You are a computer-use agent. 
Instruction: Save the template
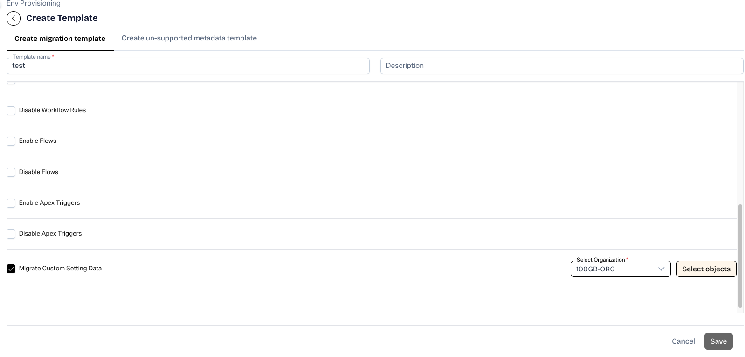718,341
